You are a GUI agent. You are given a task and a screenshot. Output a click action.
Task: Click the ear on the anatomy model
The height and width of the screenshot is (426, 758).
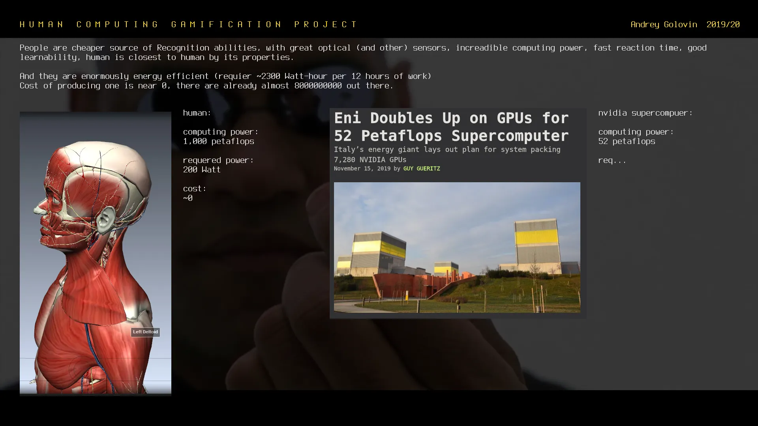[x=106, y=220]
